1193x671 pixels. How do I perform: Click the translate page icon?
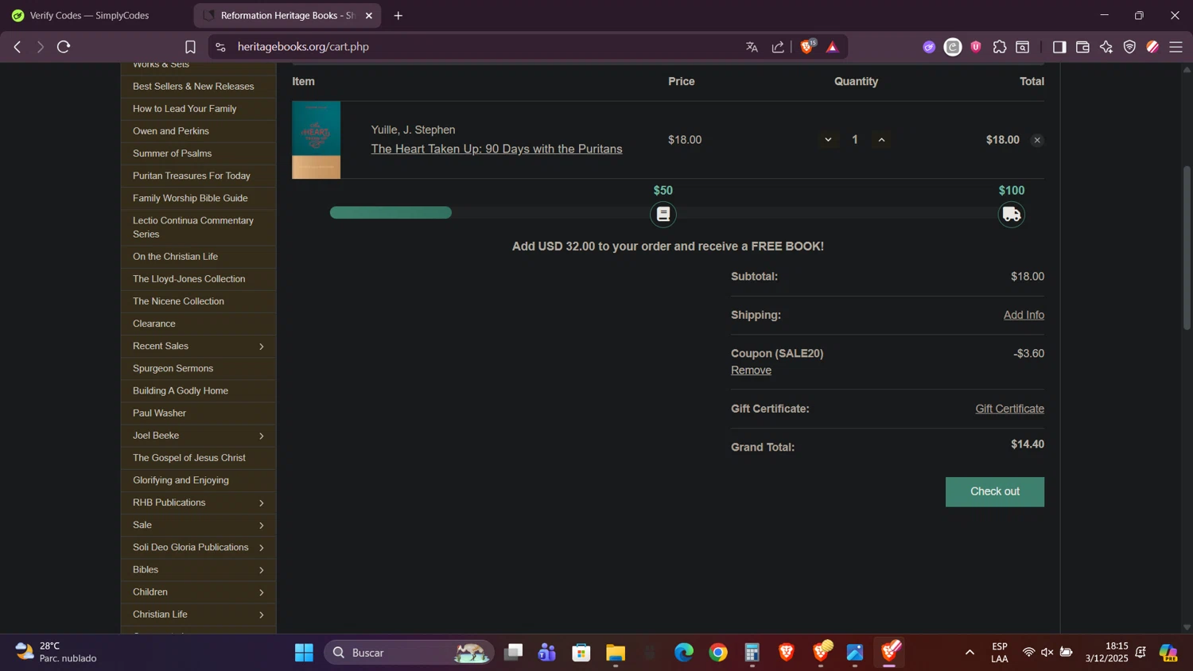[752, 47]
